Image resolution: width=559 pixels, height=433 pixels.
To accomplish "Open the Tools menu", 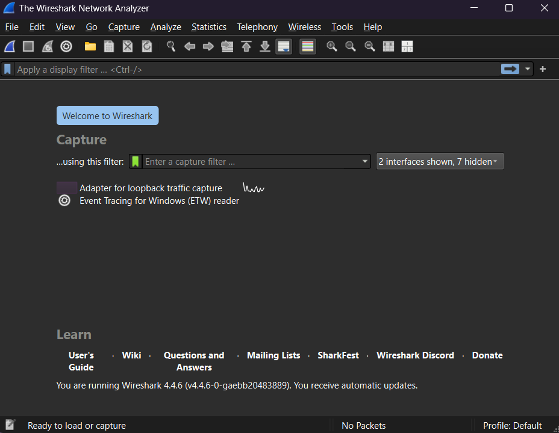I will (342, 27).
